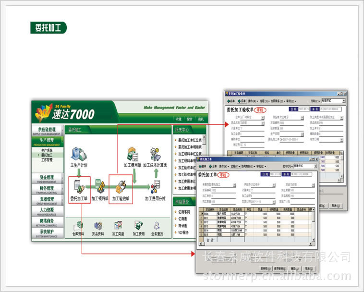Click the 收藏 header button
Screen dimensions: 364x292
tap(179, 119)
